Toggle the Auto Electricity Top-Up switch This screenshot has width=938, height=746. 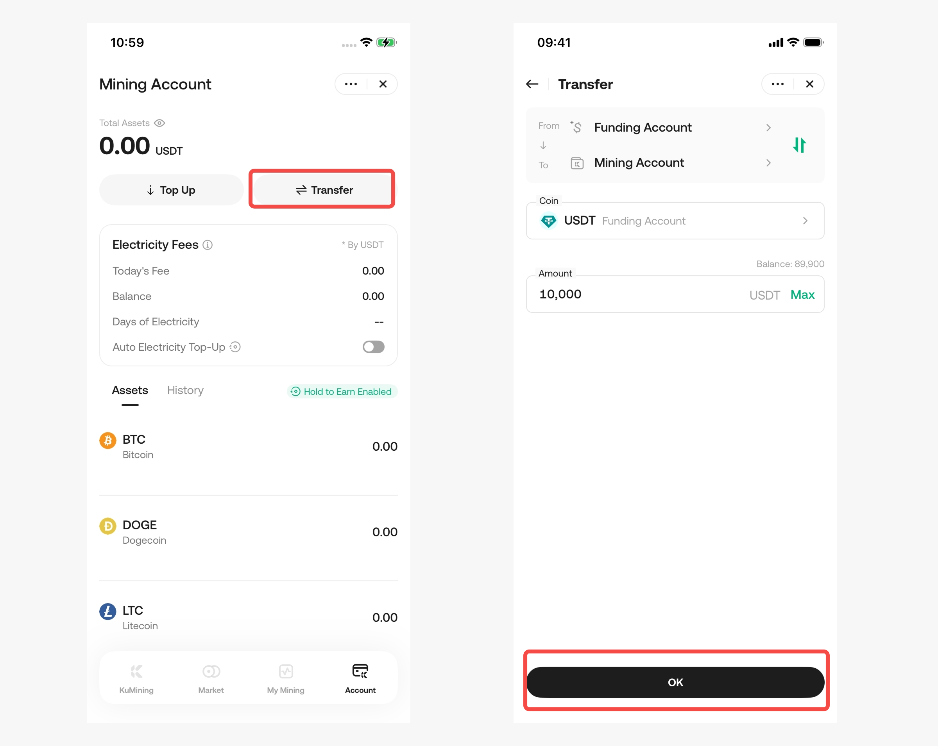374,347
